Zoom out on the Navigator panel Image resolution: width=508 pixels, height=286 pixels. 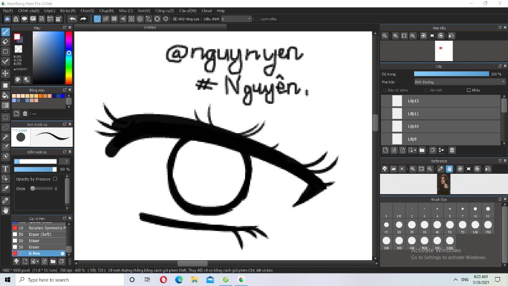412,36
